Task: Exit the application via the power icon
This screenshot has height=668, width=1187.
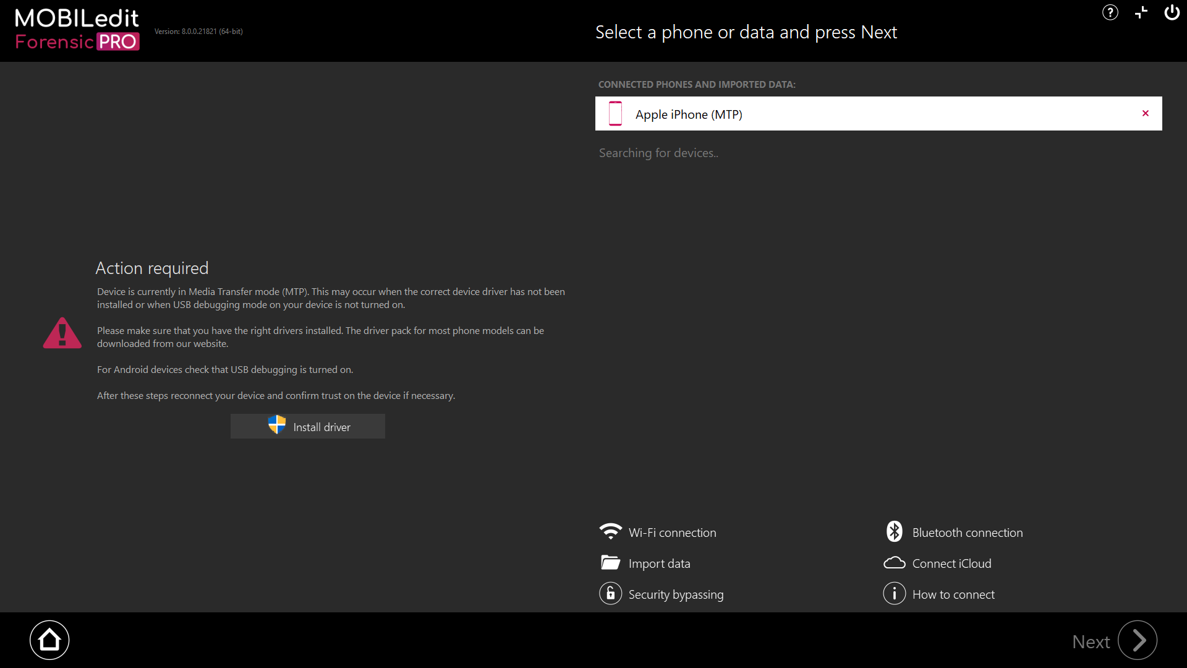Action: point(1172,12)
